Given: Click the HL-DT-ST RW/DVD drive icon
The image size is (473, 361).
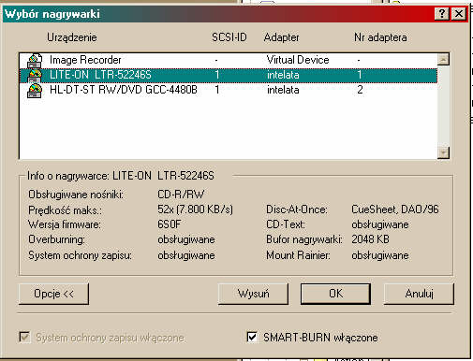Looking at the screenshot, I should [35, 91].
